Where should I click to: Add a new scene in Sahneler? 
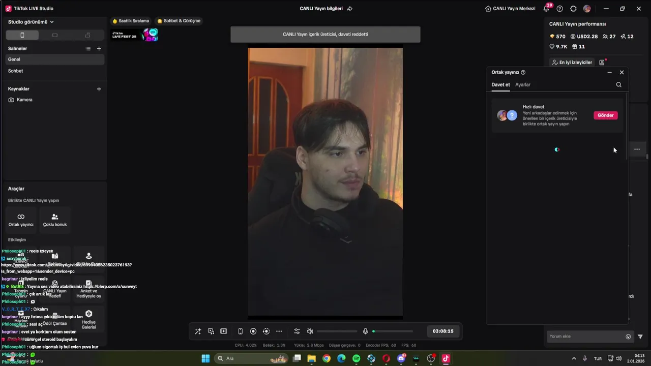(x=99, y=49)
